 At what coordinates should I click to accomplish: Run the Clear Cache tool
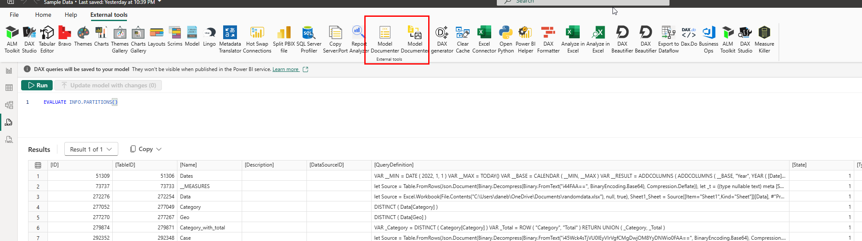click(x=463, y=39)
